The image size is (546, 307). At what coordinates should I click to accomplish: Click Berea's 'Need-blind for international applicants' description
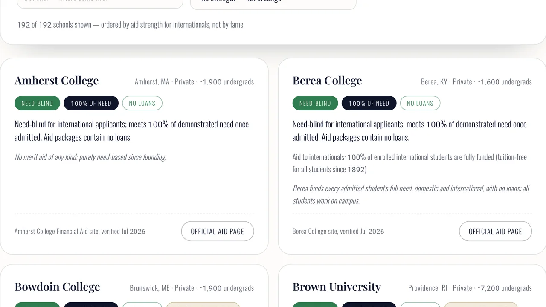pyautogui.click(x=410, y=130)
